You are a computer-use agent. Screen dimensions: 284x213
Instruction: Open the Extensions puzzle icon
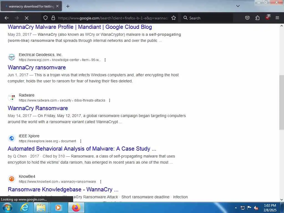coord(257,18)
